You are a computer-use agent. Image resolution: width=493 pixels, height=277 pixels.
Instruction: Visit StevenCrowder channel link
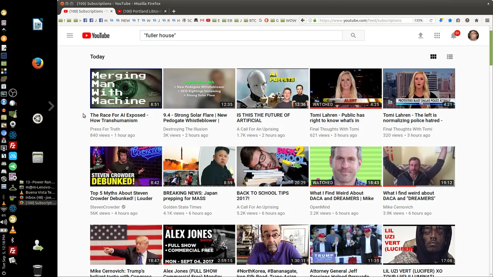pos(105,207)
